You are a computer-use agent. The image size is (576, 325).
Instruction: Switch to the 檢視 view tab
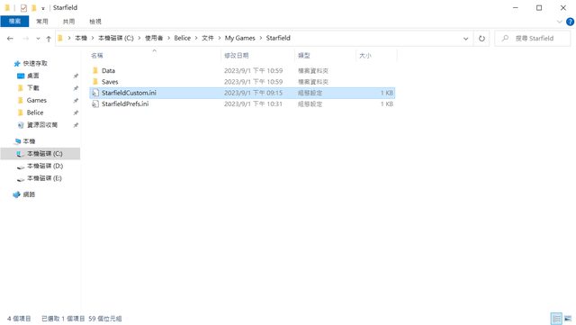click(x=95, y=22)
